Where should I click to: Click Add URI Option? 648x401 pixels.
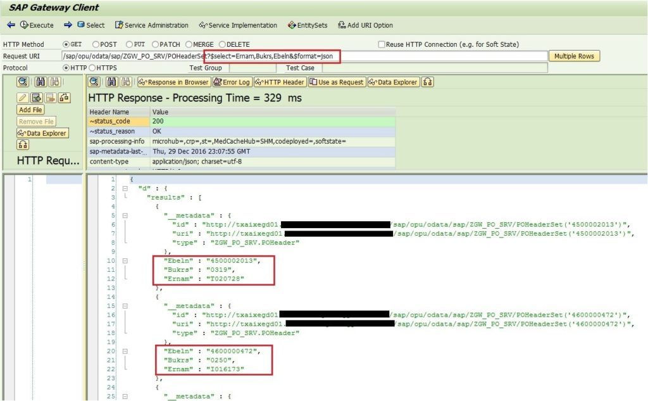[x=365, y=25]
